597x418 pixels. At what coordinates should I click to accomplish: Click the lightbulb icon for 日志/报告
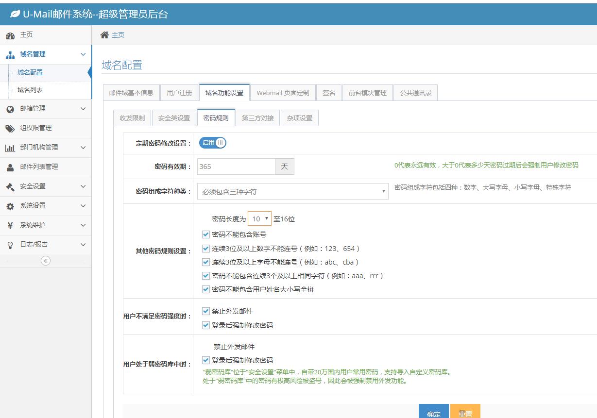point(10,245)
